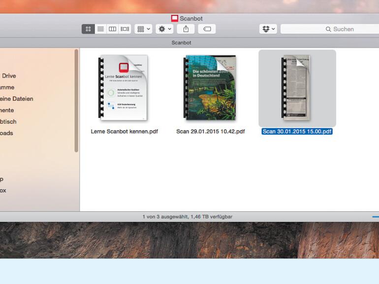Click the Scanbot folder icon in title bar

coord(175,18)
